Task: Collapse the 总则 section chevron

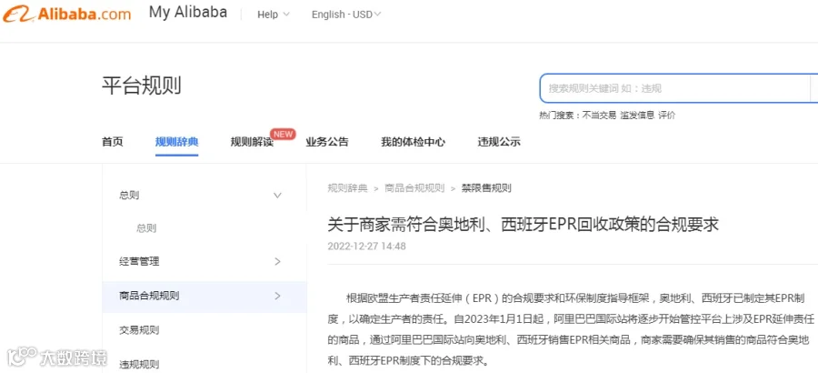Action: pos(277,196)
